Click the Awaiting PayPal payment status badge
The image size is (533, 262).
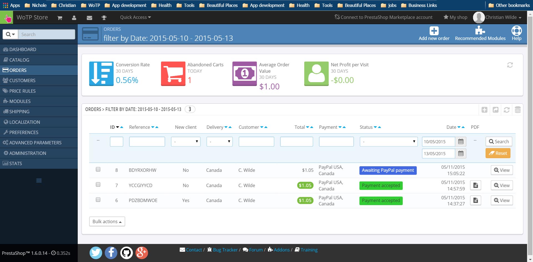(388, 170)
